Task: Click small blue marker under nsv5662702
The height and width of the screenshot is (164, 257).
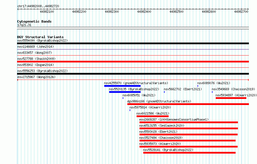Action: coord(164,92)
